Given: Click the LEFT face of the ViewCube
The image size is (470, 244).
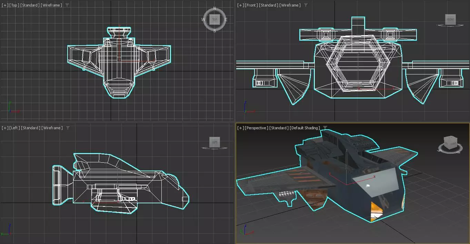Looking at the screenshot, I should coord(214,142).
